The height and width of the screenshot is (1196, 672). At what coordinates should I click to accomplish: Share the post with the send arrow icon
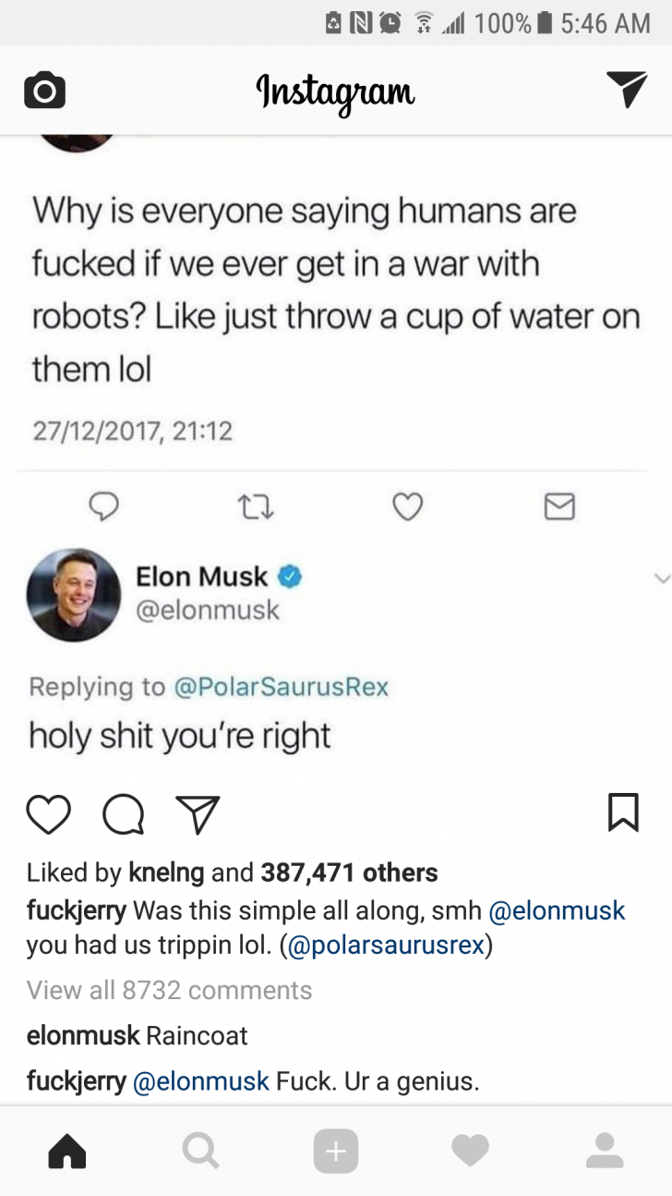coord(196,814)
